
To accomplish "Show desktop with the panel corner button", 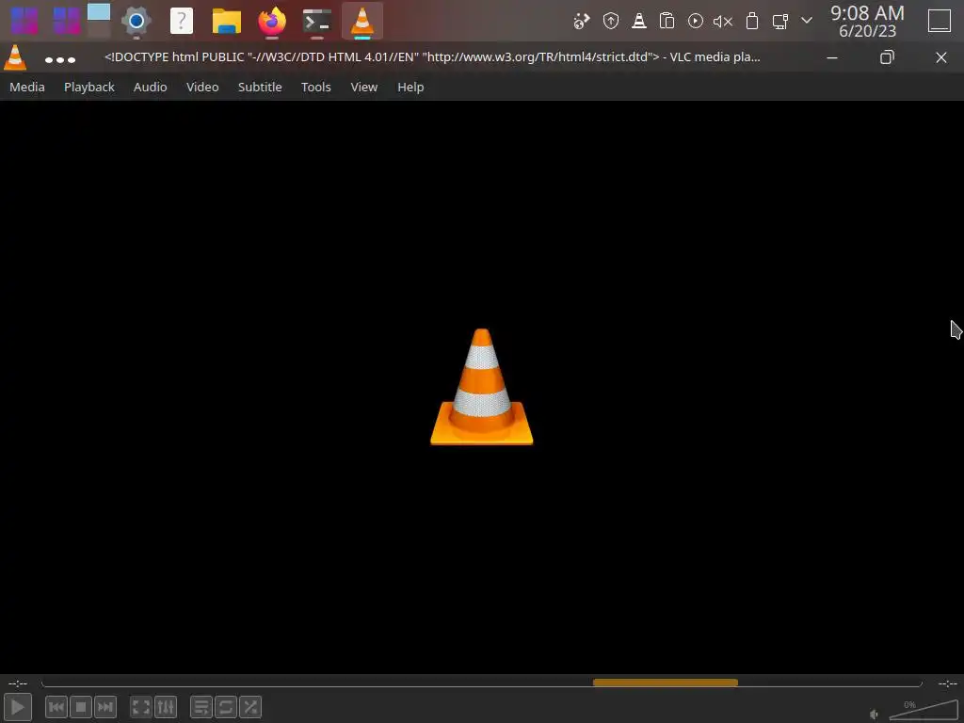I will [x=940, y=21].
